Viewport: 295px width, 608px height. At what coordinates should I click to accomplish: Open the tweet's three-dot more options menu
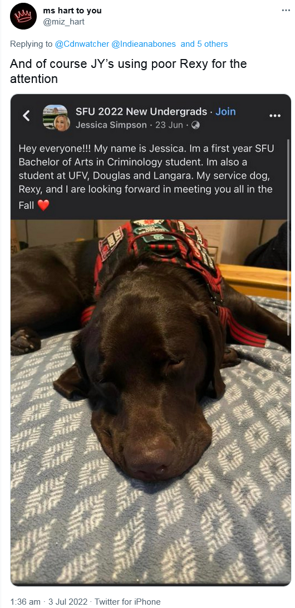point(286,10)
